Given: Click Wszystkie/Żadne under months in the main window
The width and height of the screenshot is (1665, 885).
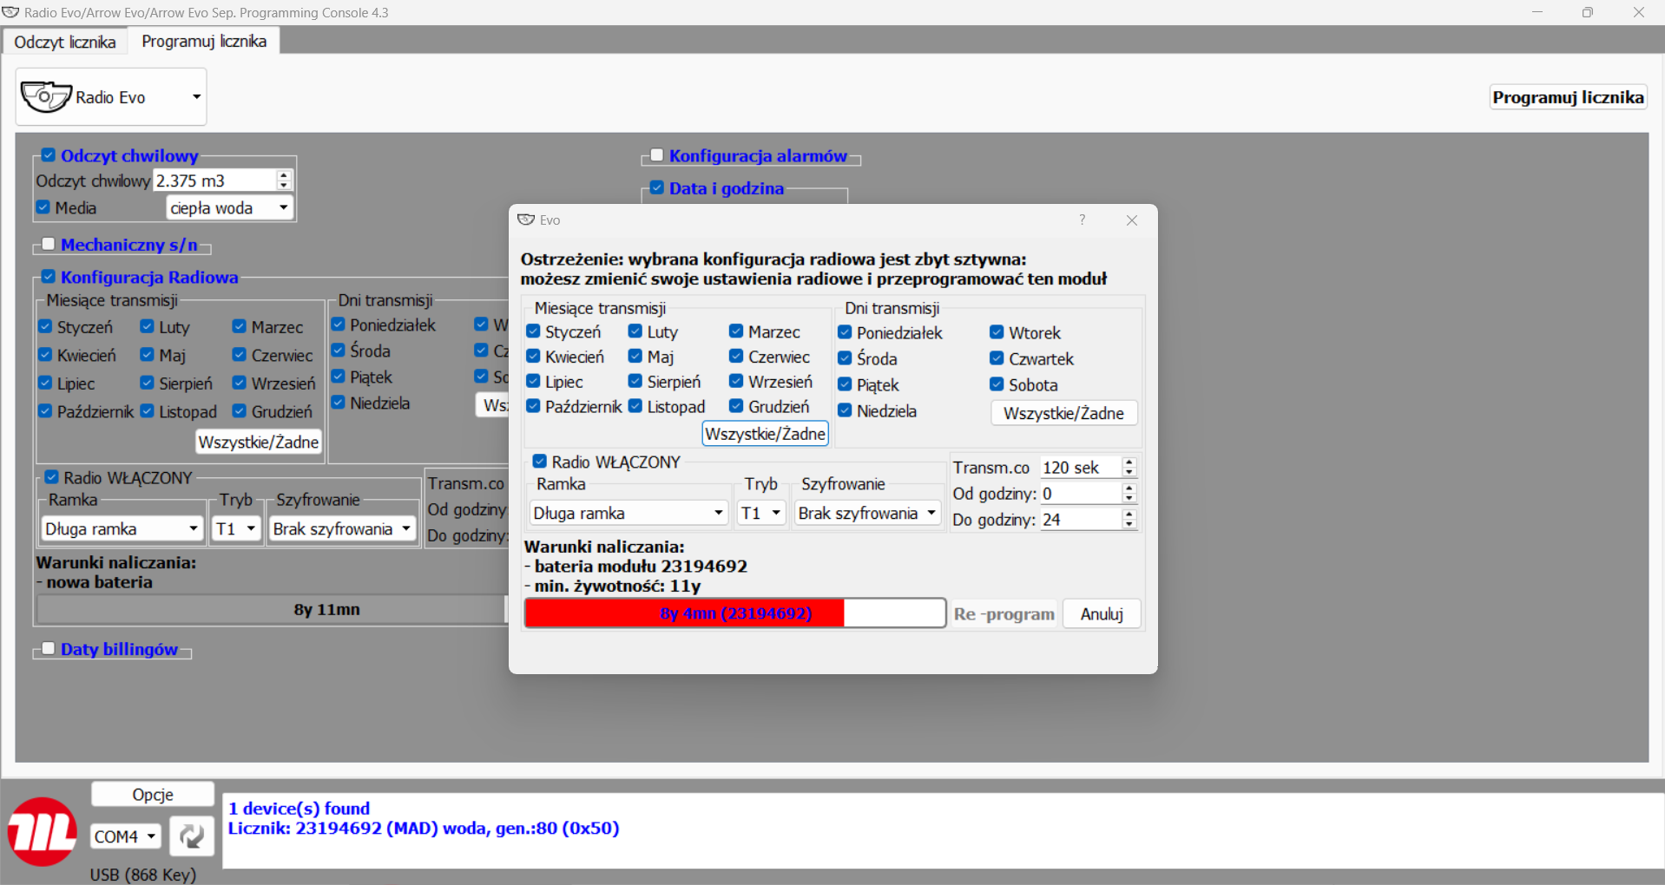Looking at the screenshot, I should pyautogui.click(x=259, y=442).
